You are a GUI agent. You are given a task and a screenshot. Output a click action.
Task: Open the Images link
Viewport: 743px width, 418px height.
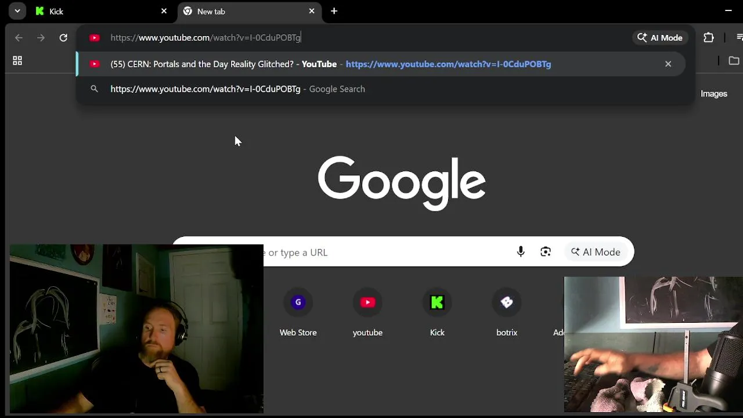[714, 93]
